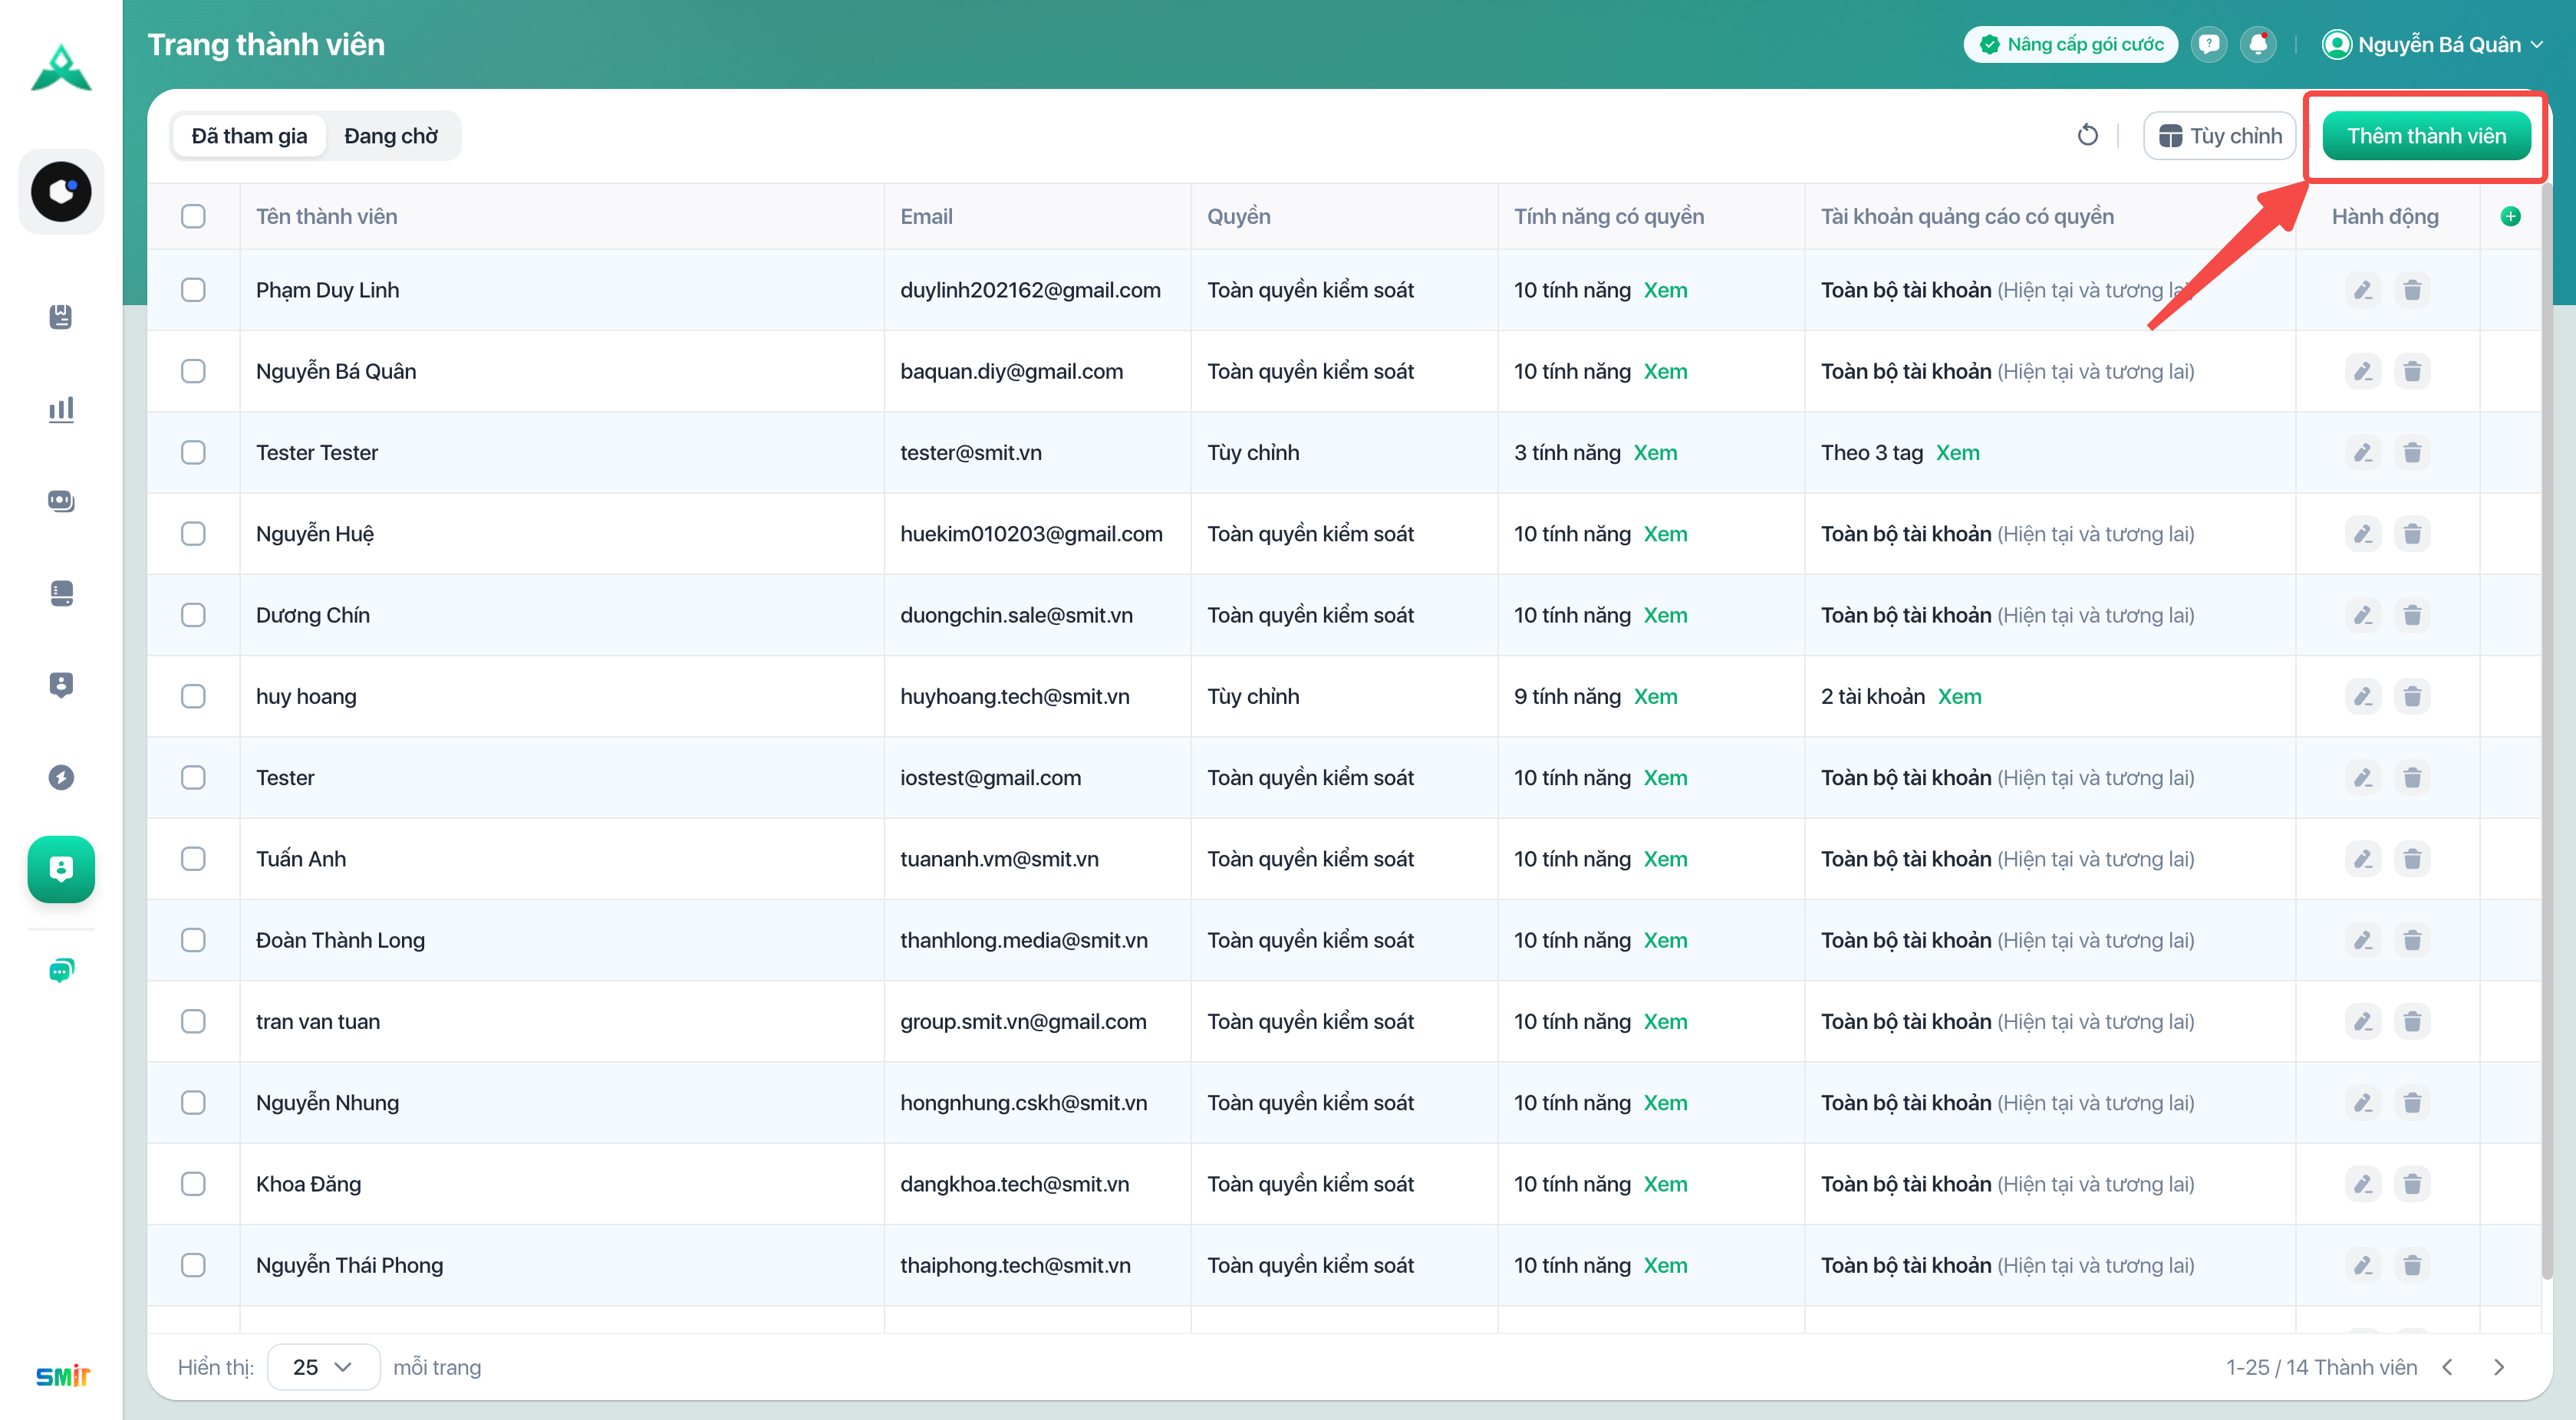The image size is (2576, 1420).
Task: Click Xem link in huy hoang's feature column
Action: point(1655,696)
